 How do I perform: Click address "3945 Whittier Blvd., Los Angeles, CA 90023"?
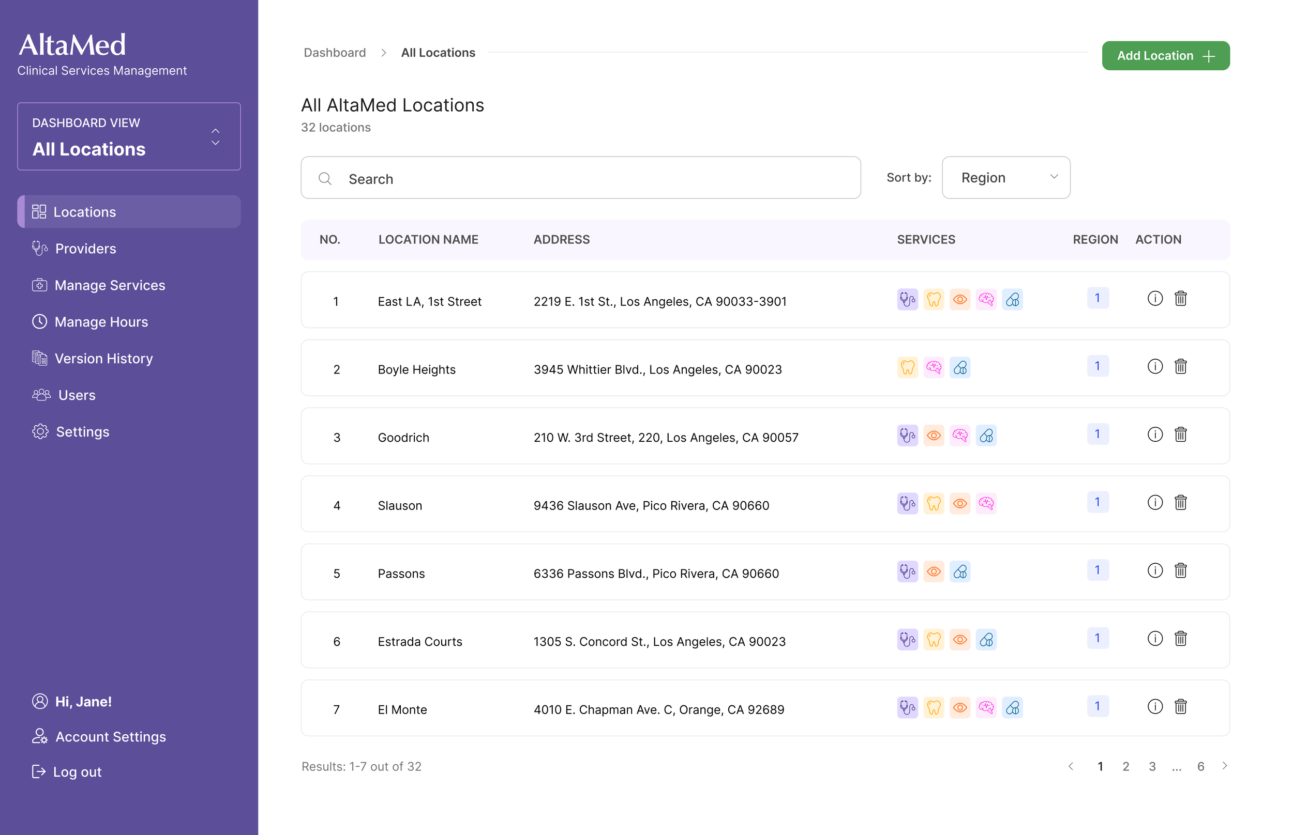(657, 369)
